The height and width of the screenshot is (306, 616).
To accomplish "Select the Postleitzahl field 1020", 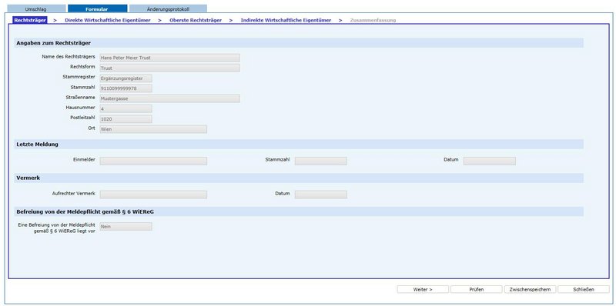I will coord(126,119).
